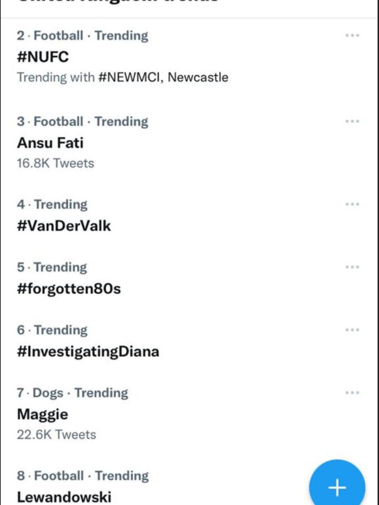Tap the '7 · Dogs · Trending' label

(x=73, y=393)
